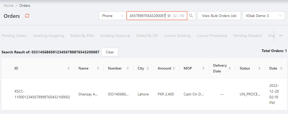Open order XSCC-1100012345678998765432100002 row
This screenshot has height=114, width=288.
(42, 94)
